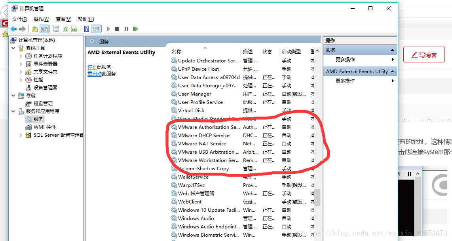Screen dimensions: 452x241
Task: Select 设备管理器 in the tree
Action: pos(45,87)
